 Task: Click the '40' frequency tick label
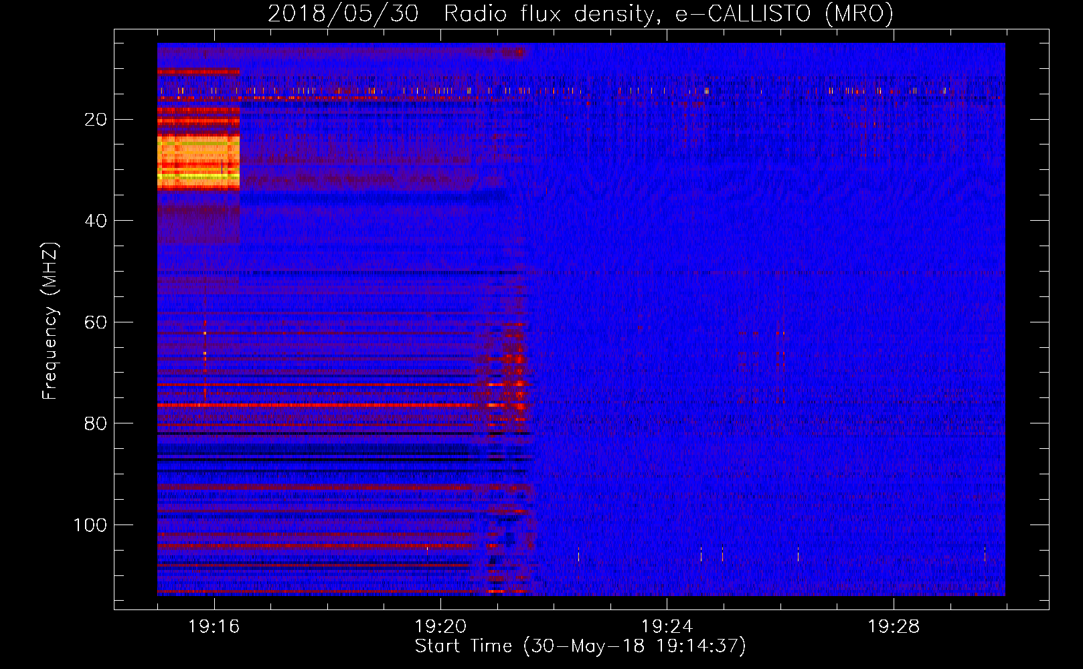coord(96,221)
